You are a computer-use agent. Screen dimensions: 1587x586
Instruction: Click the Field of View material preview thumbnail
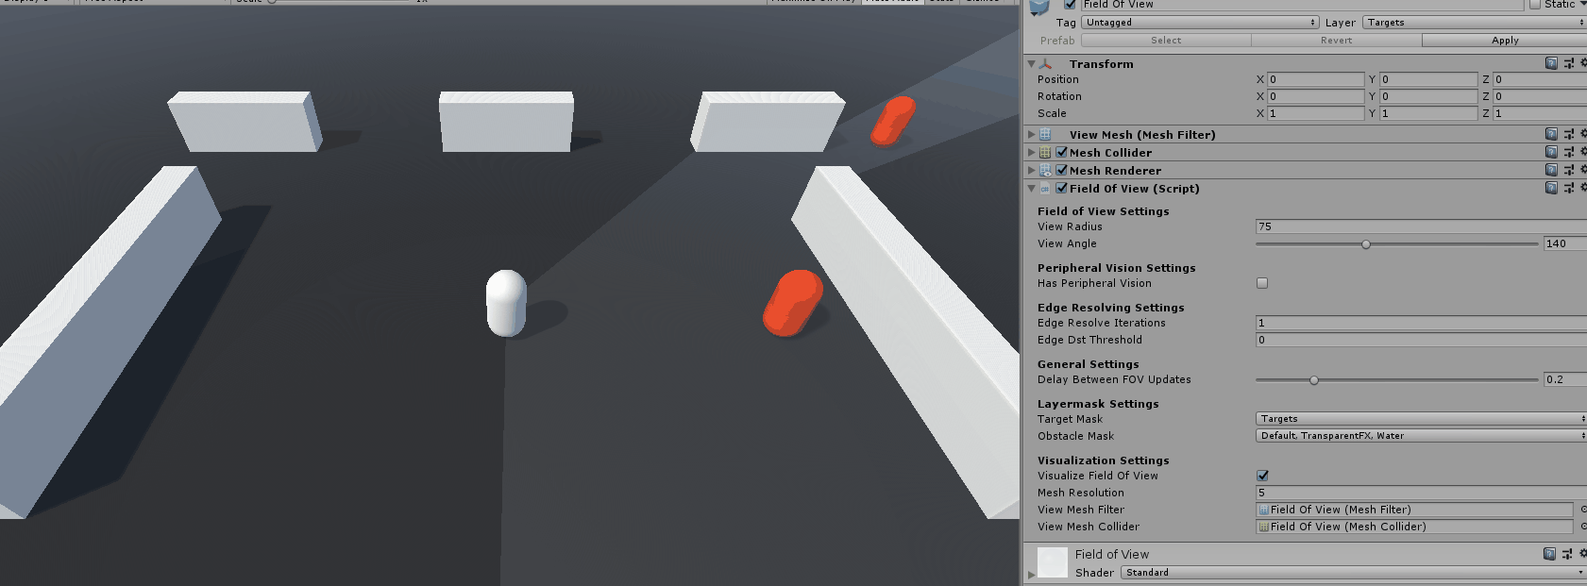[1053, 562]
